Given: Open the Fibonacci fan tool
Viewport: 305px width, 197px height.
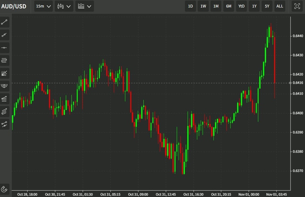Looking at the screenshot, I should (x=4, y=73).
